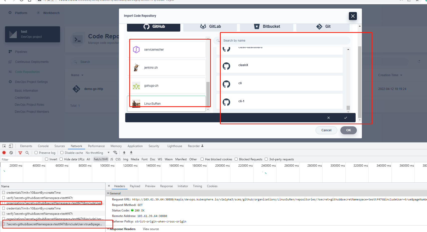Image resolution: width=427 pixels, height=232 pixels.
Task: Select the inspect element tool in DevTools
Action: 4,146
